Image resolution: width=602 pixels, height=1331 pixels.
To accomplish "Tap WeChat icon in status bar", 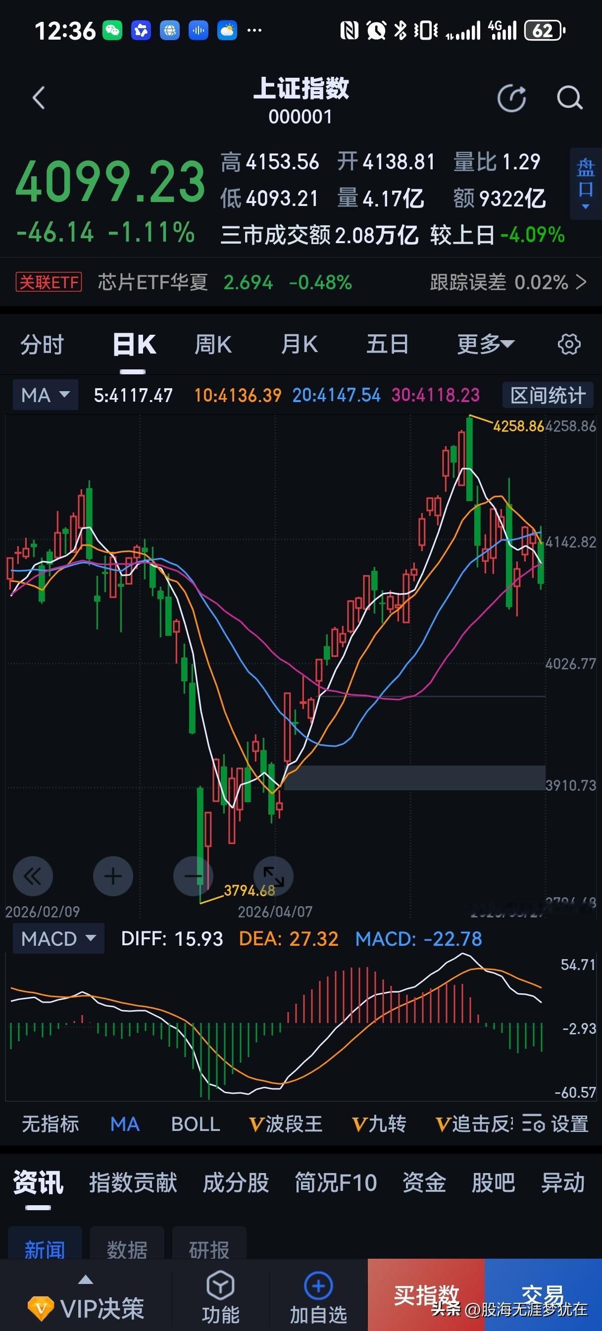I will 113,31.
